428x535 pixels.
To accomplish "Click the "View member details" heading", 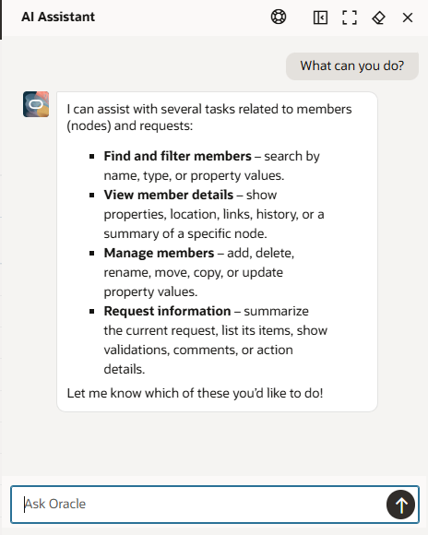I will coord(169,195).
